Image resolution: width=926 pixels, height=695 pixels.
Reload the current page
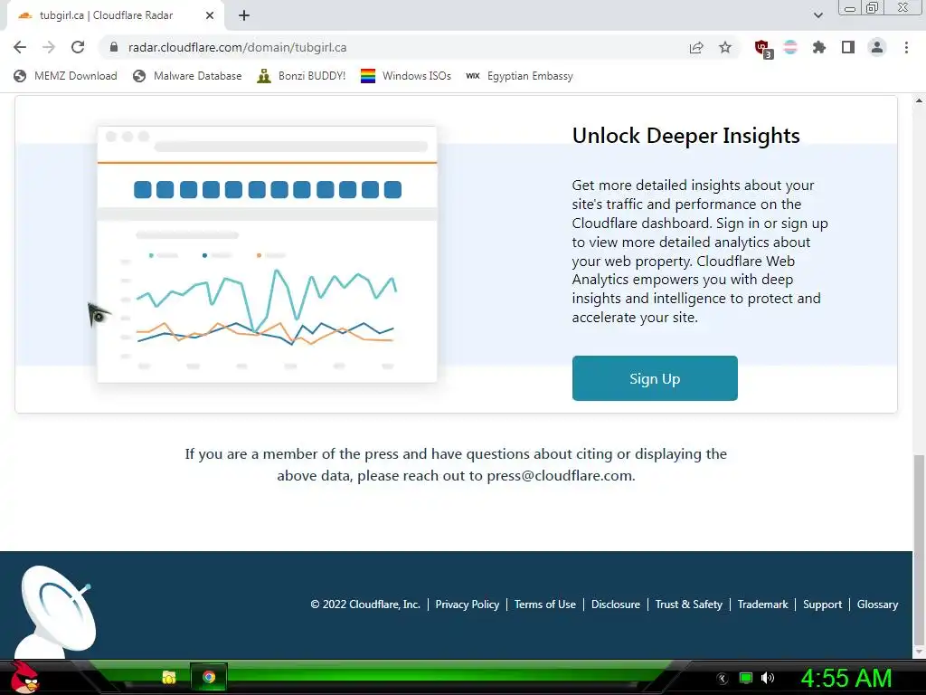click(x=78, y=47)
